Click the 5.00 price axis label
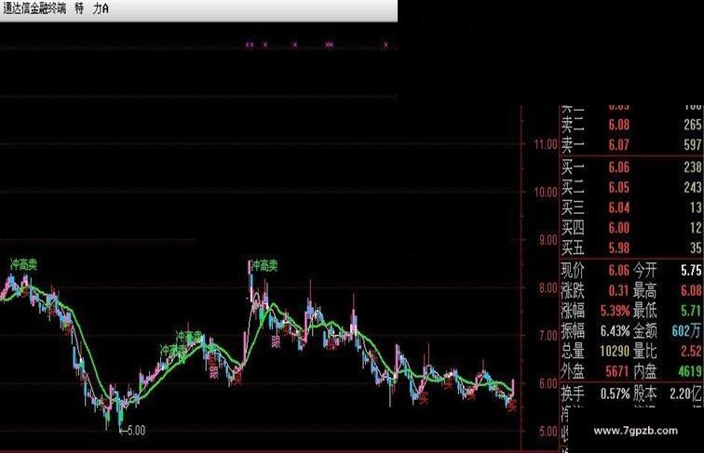This screenshot has width=704, height=453. 548,431
